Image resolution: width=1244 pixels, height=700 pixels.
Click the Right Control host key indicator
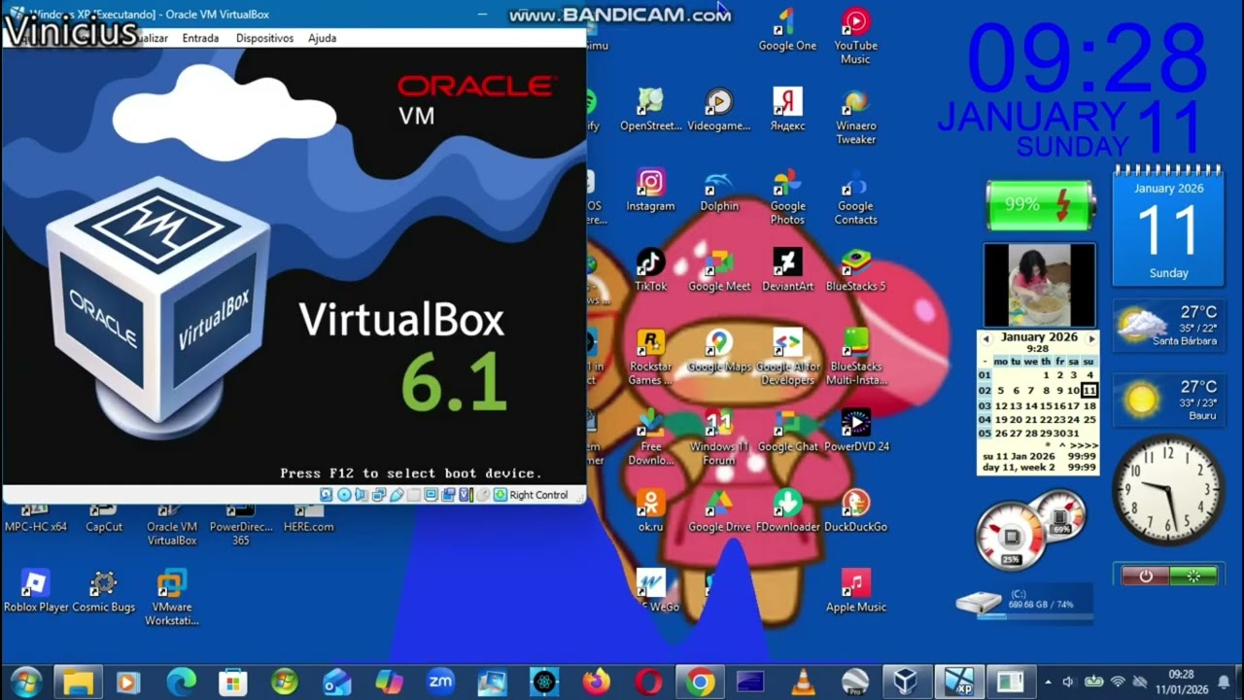[531, 495]
